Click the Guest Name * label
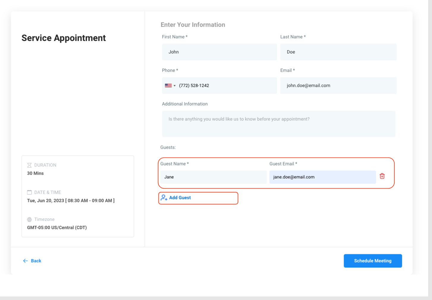This screenshot has width=432, height=300. pyautogui.click(x=175, y=164)
